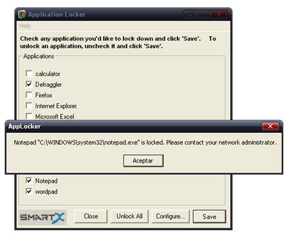The image size is (287, 235).
Task: Click the calculator label text
Action: tap(48, 74)
